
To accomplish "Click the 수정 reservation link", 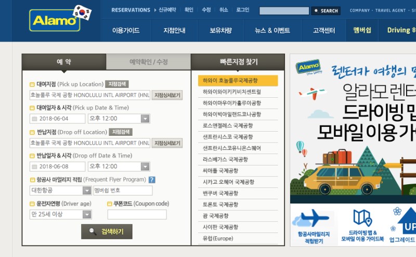I will (x=206, y=10).
